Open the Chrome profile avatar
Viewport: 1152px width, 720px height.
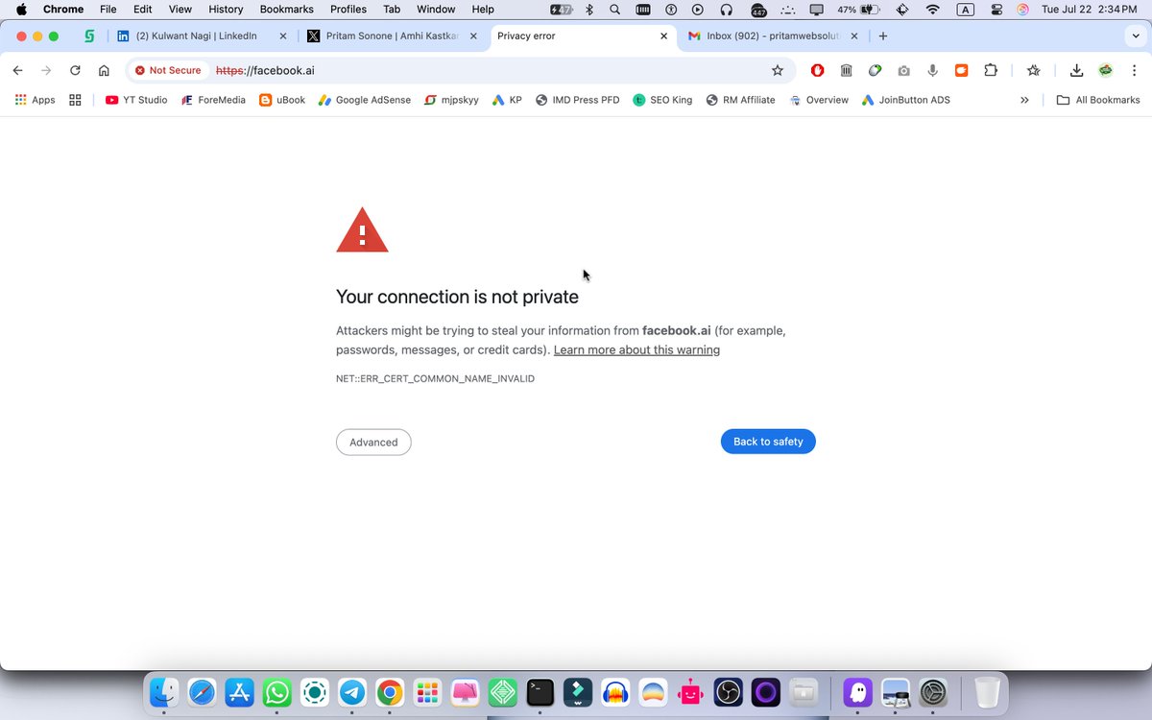[x=1105, y=70]
